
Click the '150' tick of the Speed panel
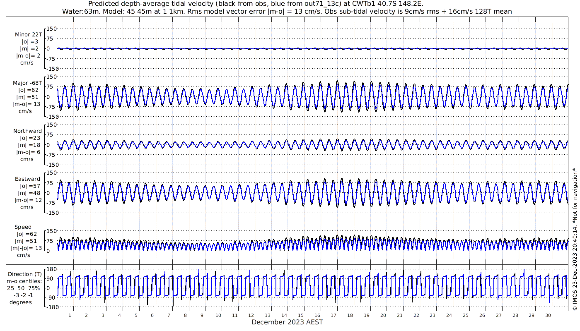point(52,231)
